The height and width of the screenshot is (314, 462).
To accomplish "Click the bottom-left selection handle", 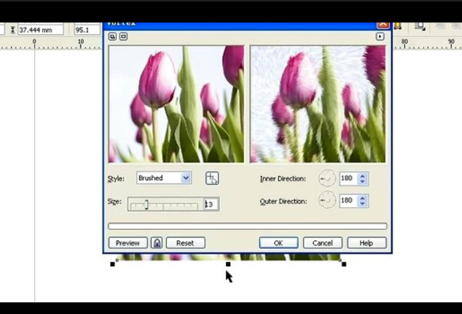I will (112, 264).
